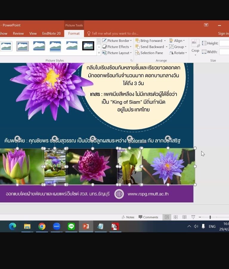229x269 pixels.
Task: Open Zoom from taskbar
Action: pos(56,227)
